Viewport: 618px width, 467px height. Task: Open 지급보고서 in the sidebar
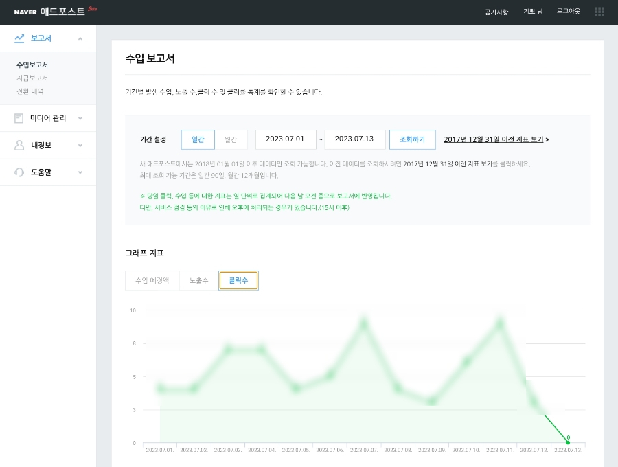32,78
